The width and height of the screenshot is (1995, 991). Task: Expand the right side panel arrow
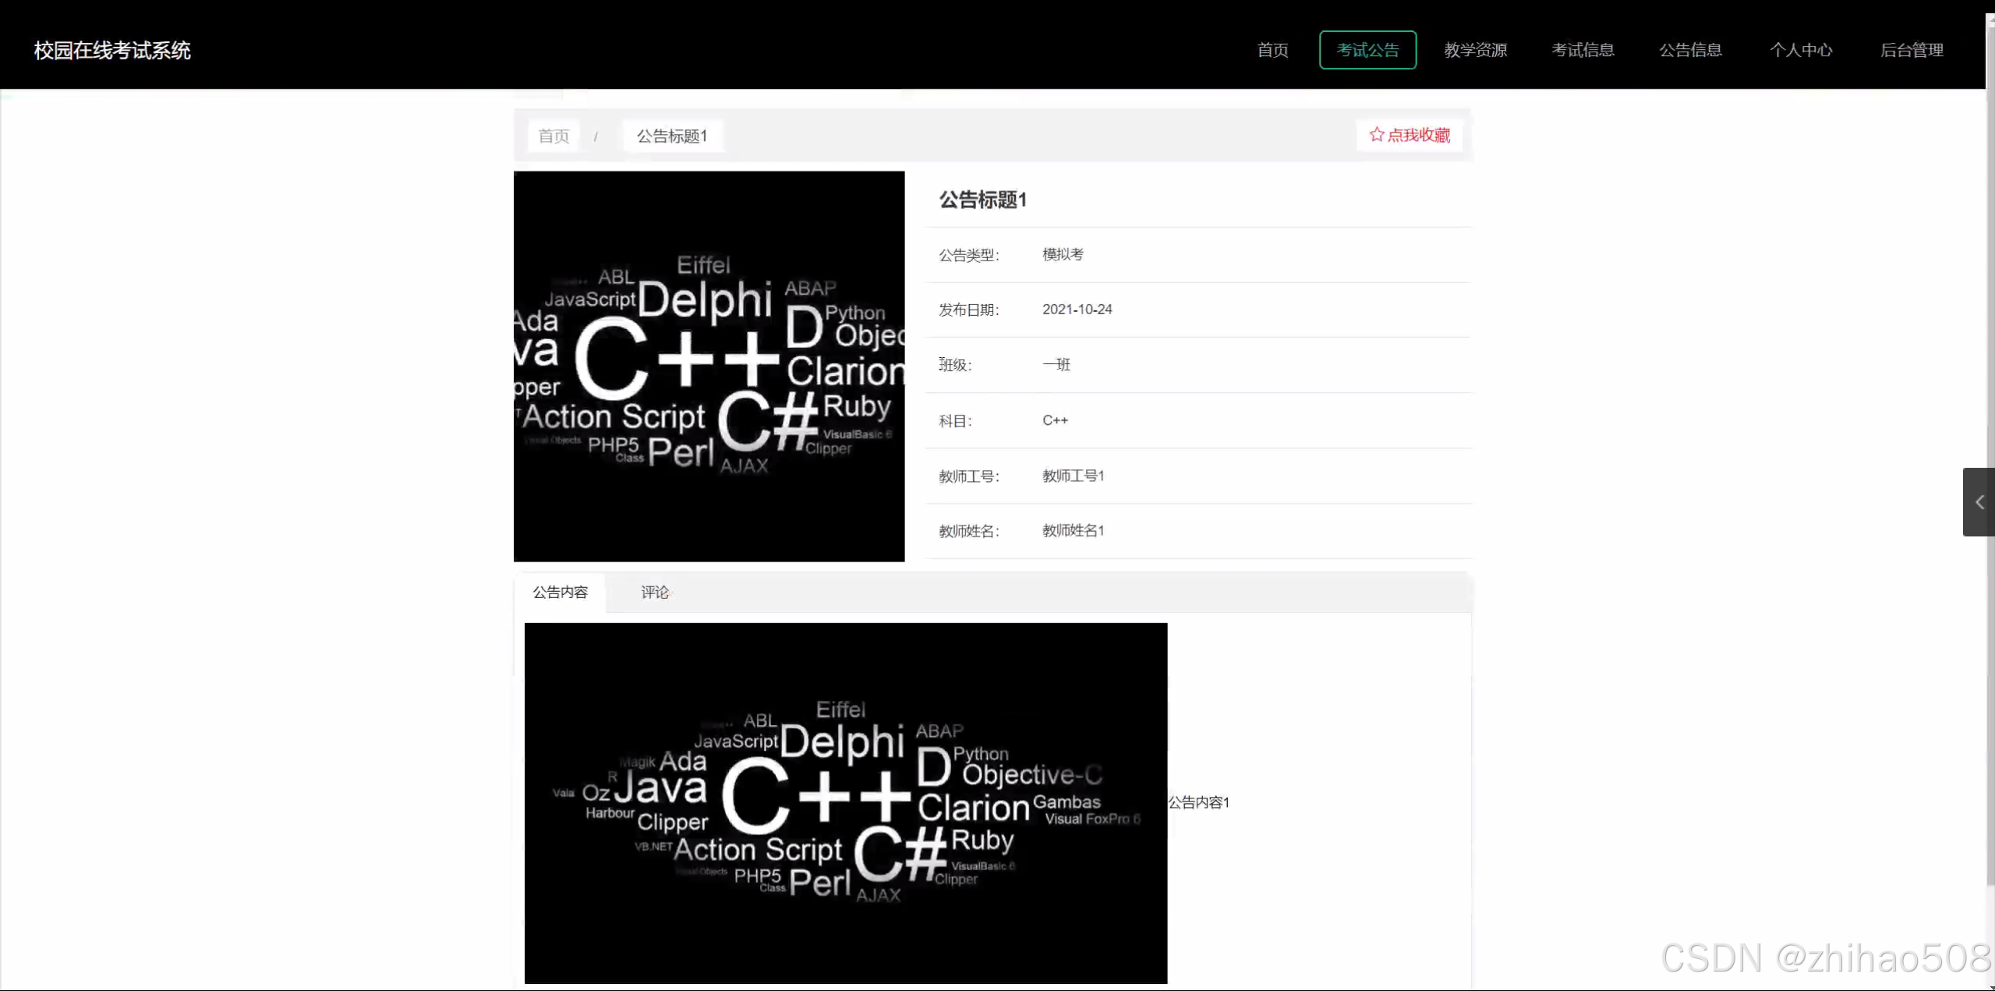pyautogui.click(x=1979, y=502)
